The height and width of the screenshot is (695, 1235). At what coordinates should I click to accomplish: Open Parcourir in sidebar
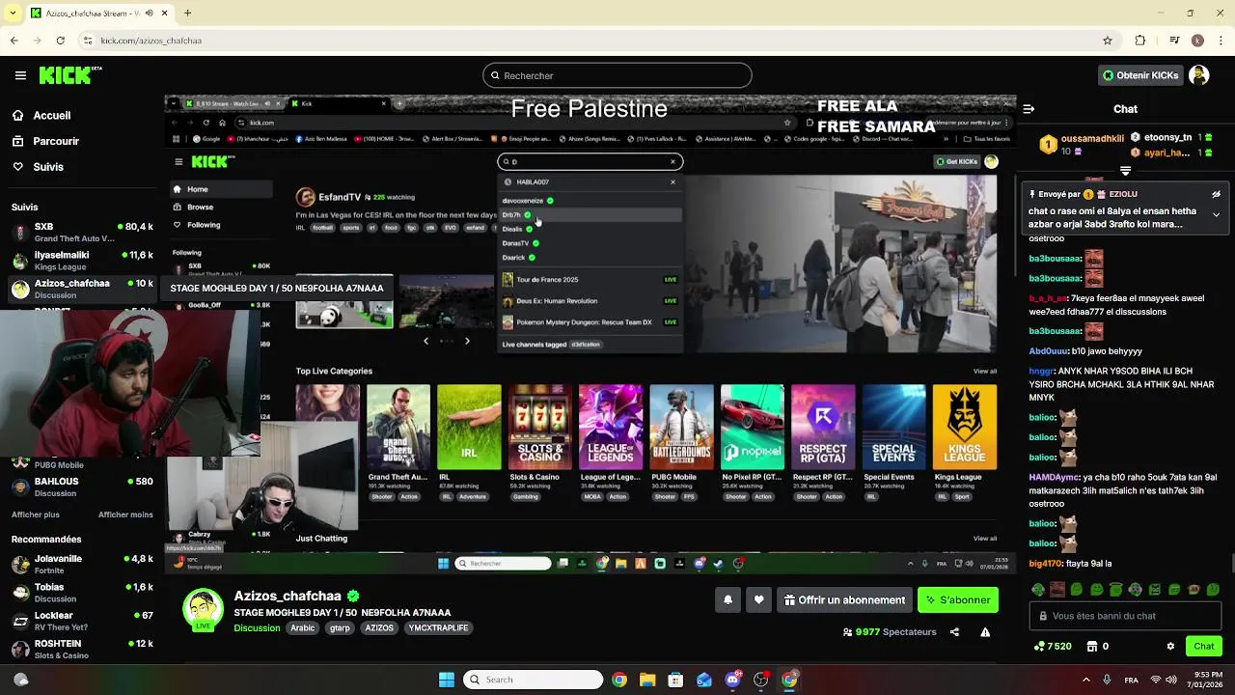click(56, 141)
